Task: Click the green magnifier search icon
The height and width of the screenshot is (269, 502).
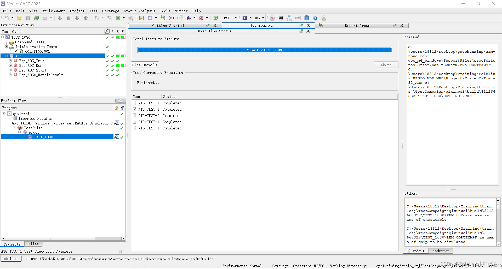Action: (216, 18)
